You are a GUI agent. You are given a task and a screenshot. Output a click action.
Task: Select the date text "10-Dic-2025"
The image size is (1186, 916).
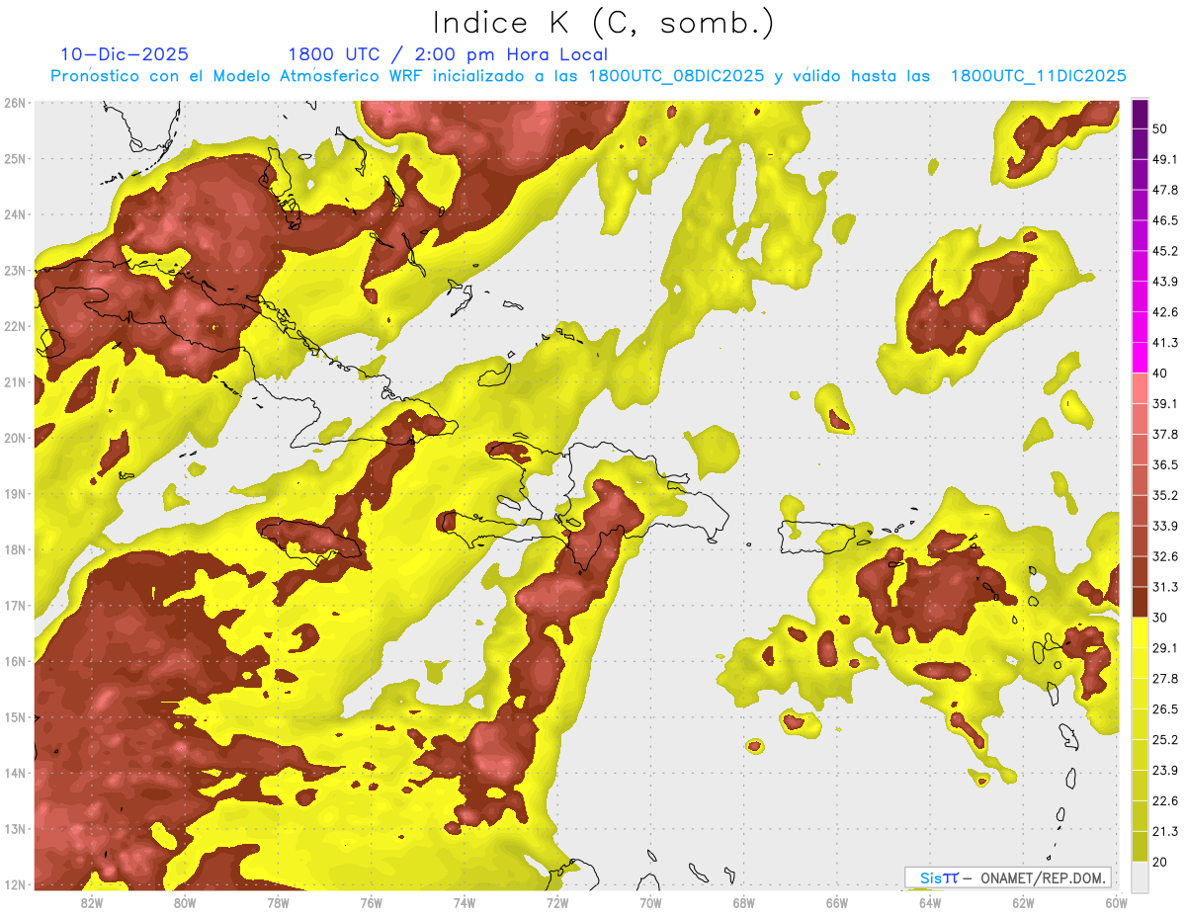[124, 54]
